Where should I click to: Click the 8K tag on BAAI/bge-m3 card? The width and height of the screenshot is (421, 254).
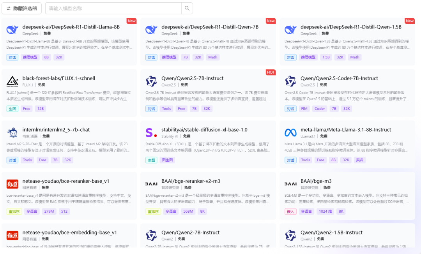click(x=341, y=212)
